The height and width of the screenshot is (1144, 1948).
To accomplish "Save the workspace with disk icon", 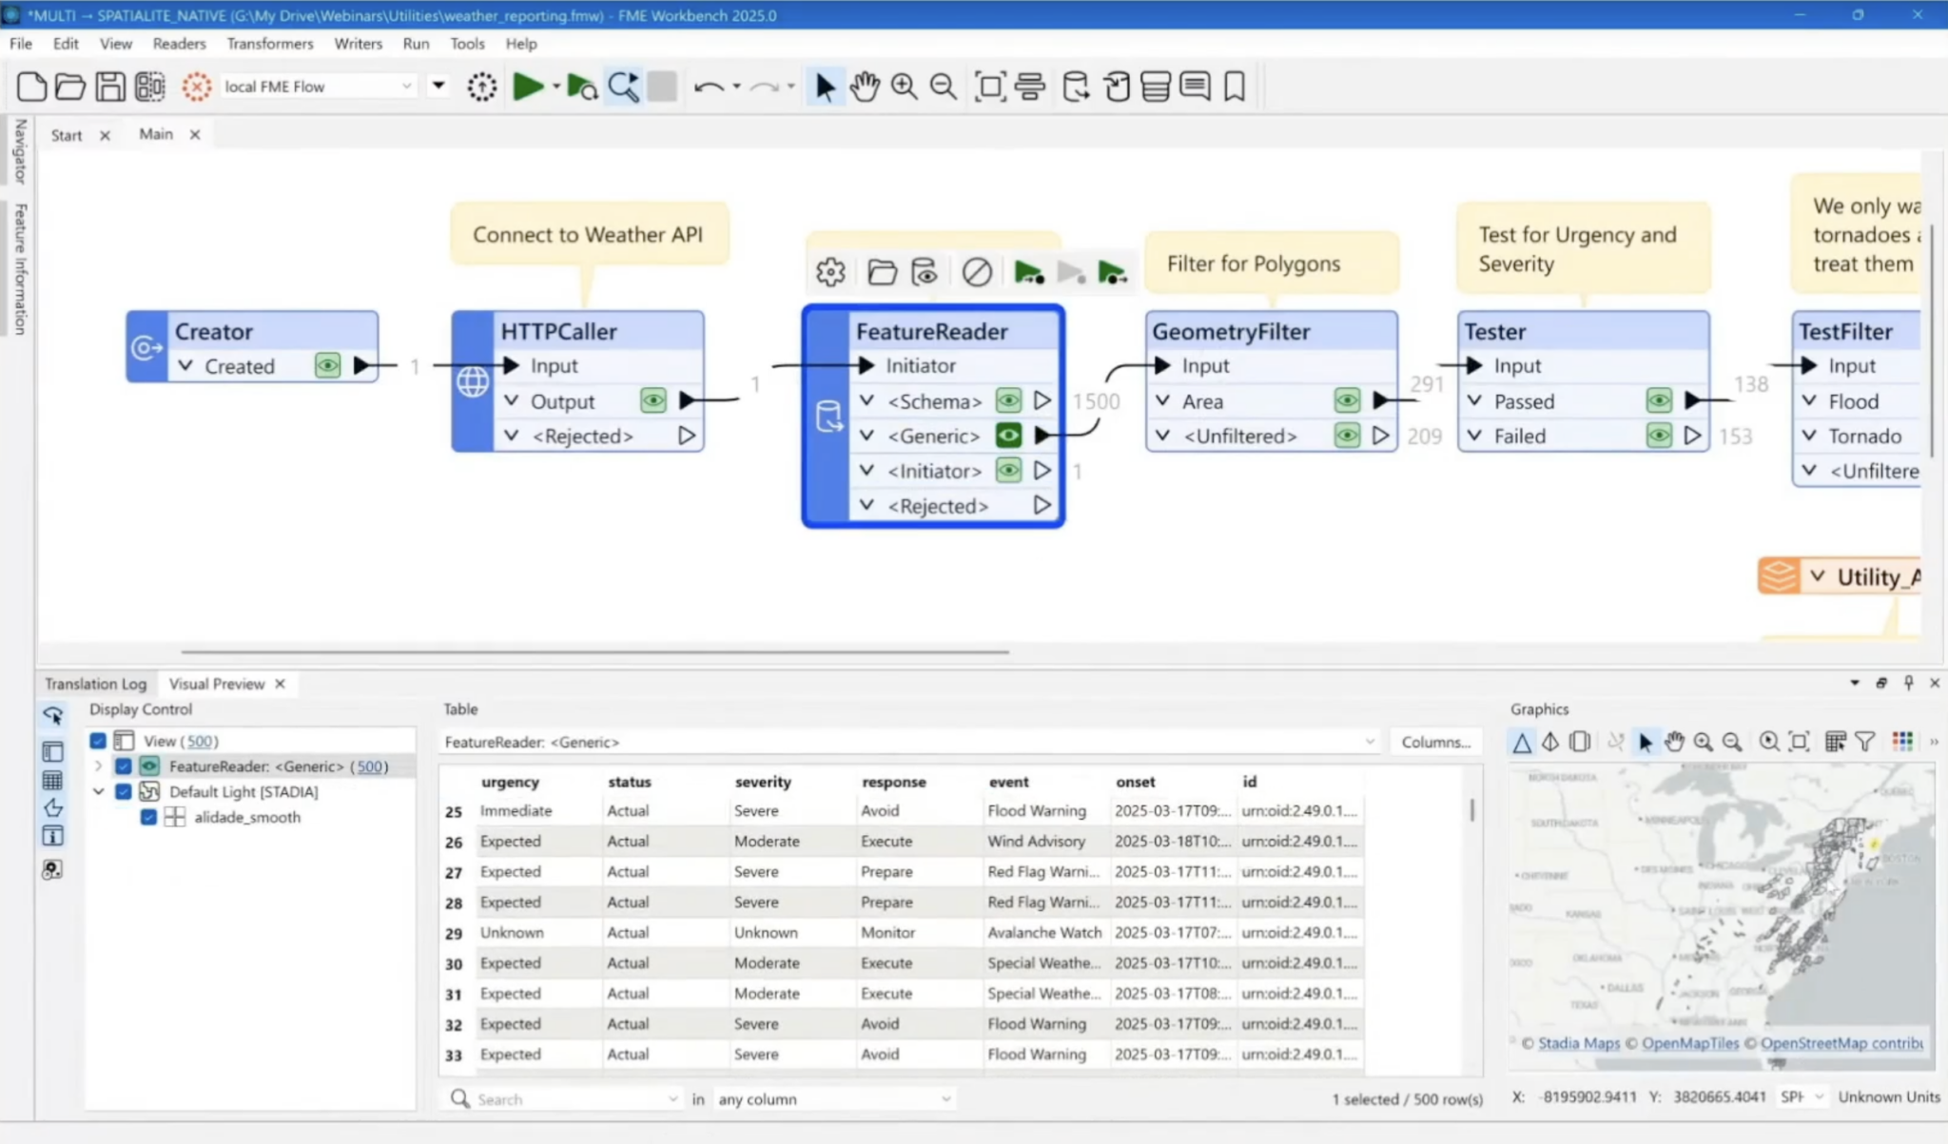I will [109, 87].
